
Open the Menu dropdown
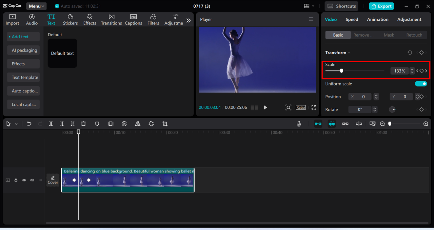tap(36, 6)
